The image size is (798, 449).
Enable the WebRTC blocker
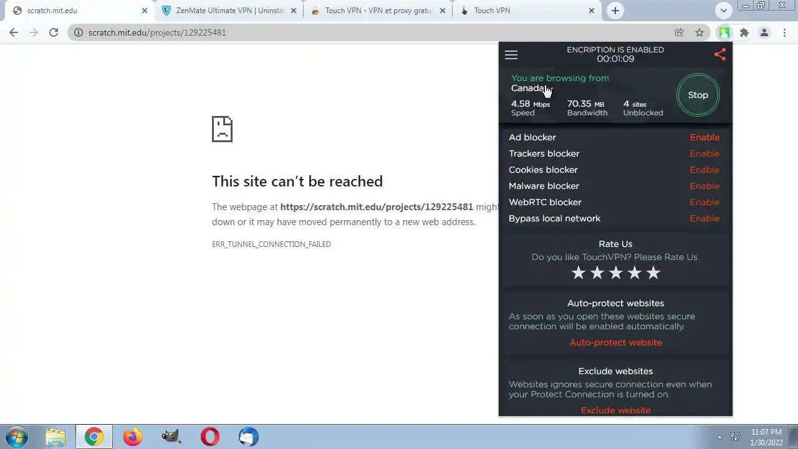704,202
